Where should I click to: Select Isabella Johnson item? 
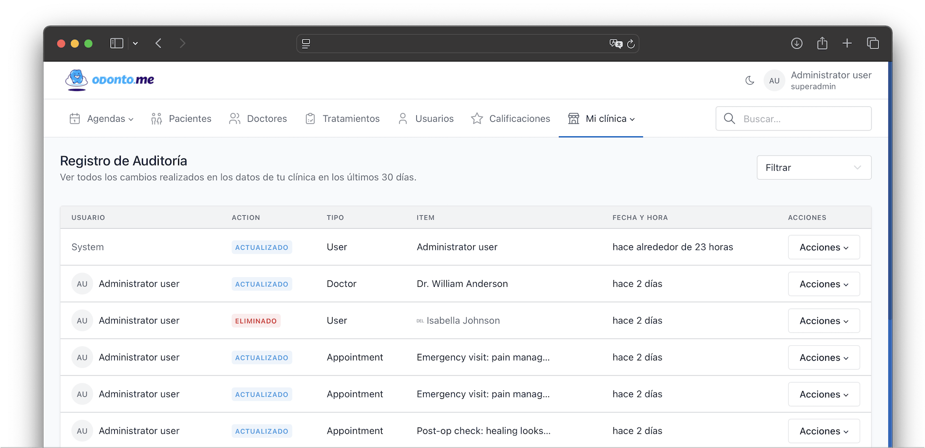[x=463, y=321]
